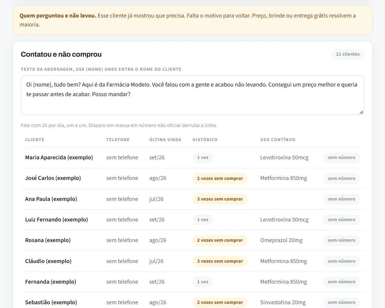Image resolution: width=385 pixels, height=308 pixels.
Task: Click 'sem número' button for Cláudio
Action: tap(341, 261)
